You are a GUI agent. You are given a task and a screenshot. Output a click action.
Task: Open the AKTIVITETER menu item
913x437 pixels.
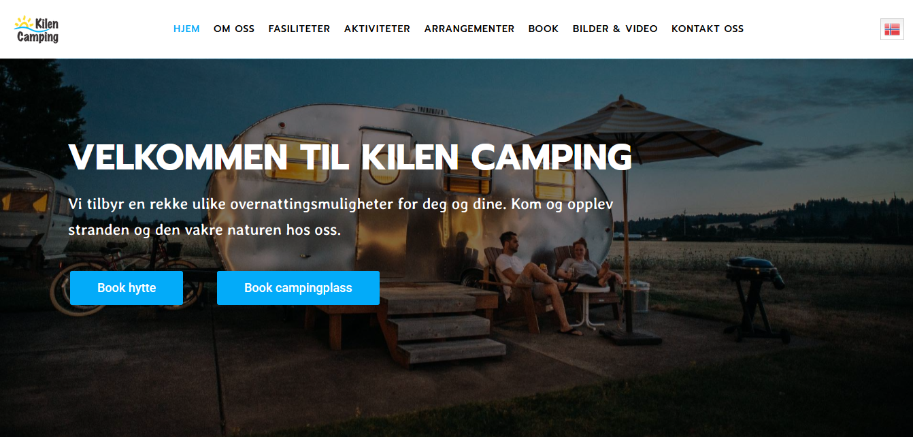pos(377,29)
